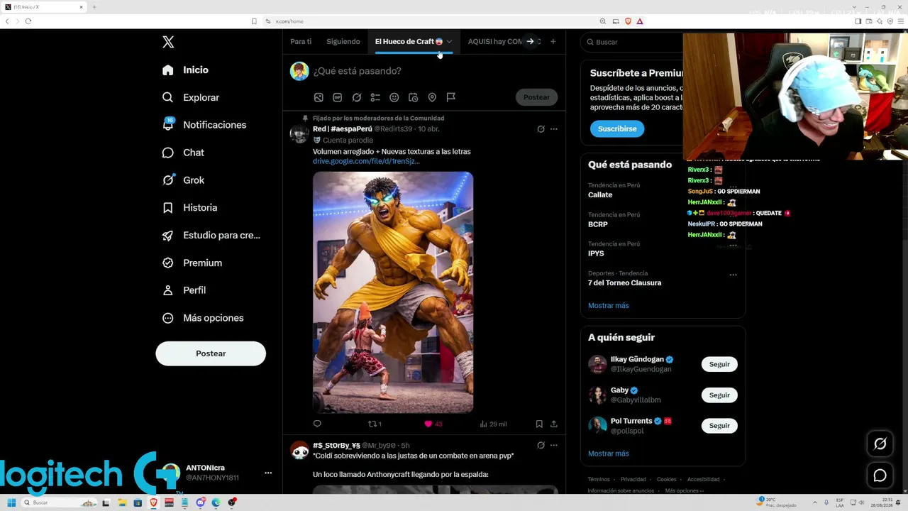This screenshot has height=511, width=908.
Task: Open the drive.google.com link in the post
Action: 366,161
